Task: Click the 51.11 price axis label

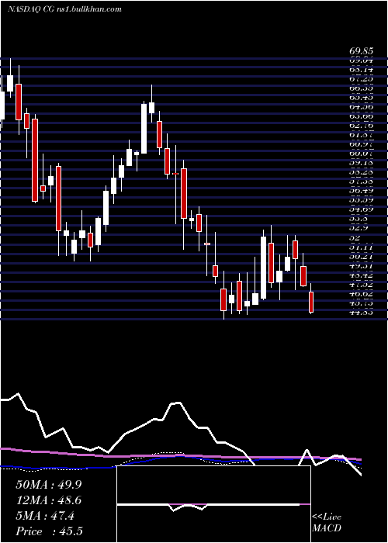Action: click(x=361, y=247)
